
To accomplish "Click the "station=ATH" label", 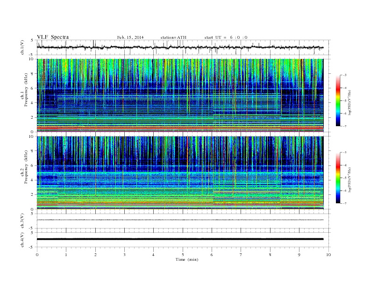I will pyautogui.click(x=173, y=37).
